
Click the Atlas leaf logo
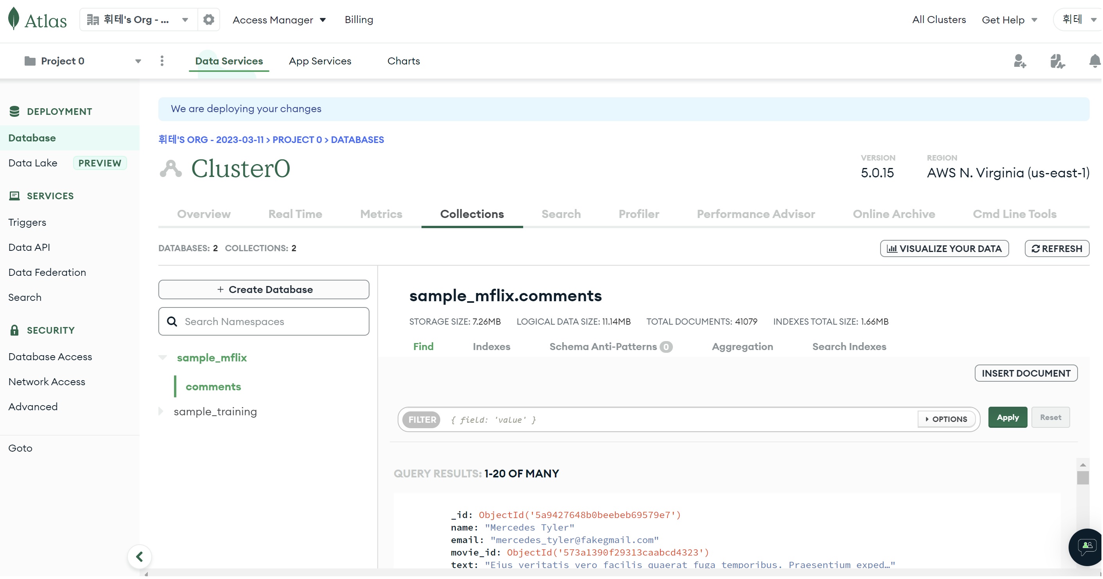tap(14, 19)
